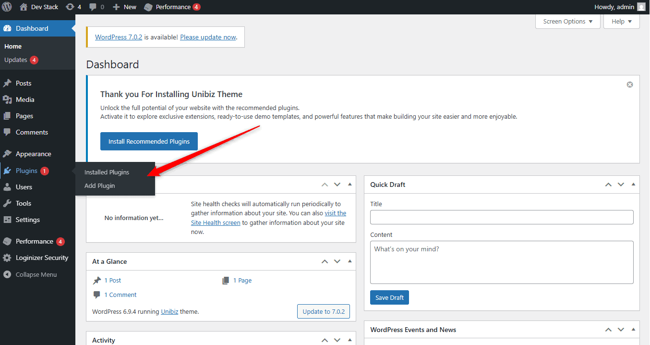Open the Media menu label
This screenshot has width=650, height=345.
click(25, 99)
